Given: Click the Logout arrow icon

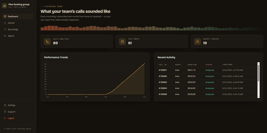Looking at the screenshot, I should [x=5, y=118].
